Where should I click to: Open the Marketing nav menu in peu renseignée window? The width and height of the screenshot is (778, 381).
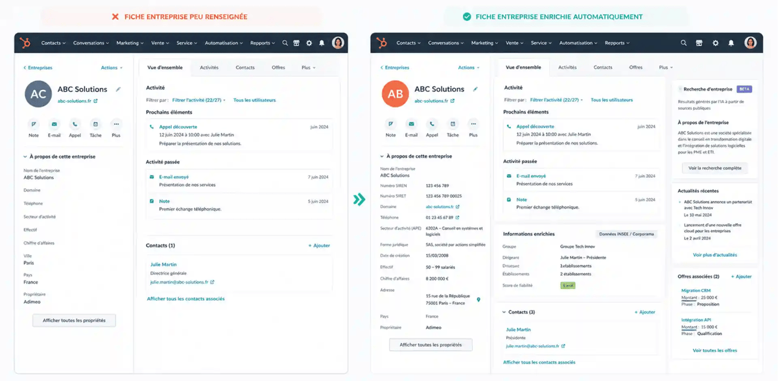pyautogui.click(x=130, y=43)
